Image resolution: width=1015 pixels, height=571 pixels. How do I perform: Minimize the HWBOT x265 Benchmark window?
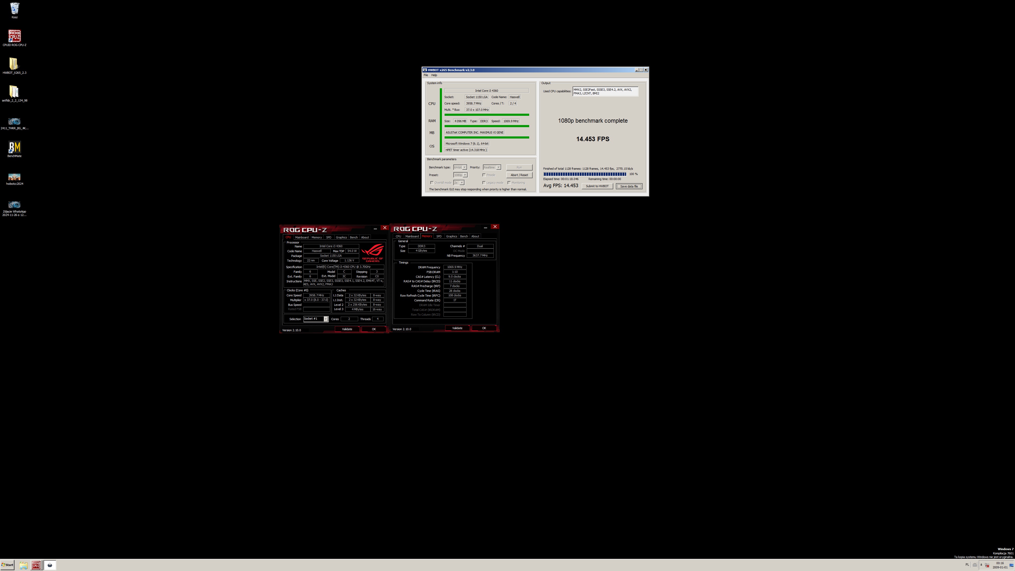(x=637, y=70)
